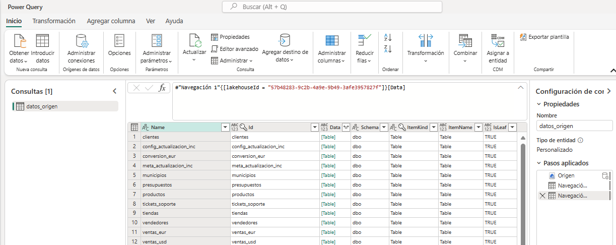
Task: Open the Administrar query dropdown
Action: pos(231,60)
